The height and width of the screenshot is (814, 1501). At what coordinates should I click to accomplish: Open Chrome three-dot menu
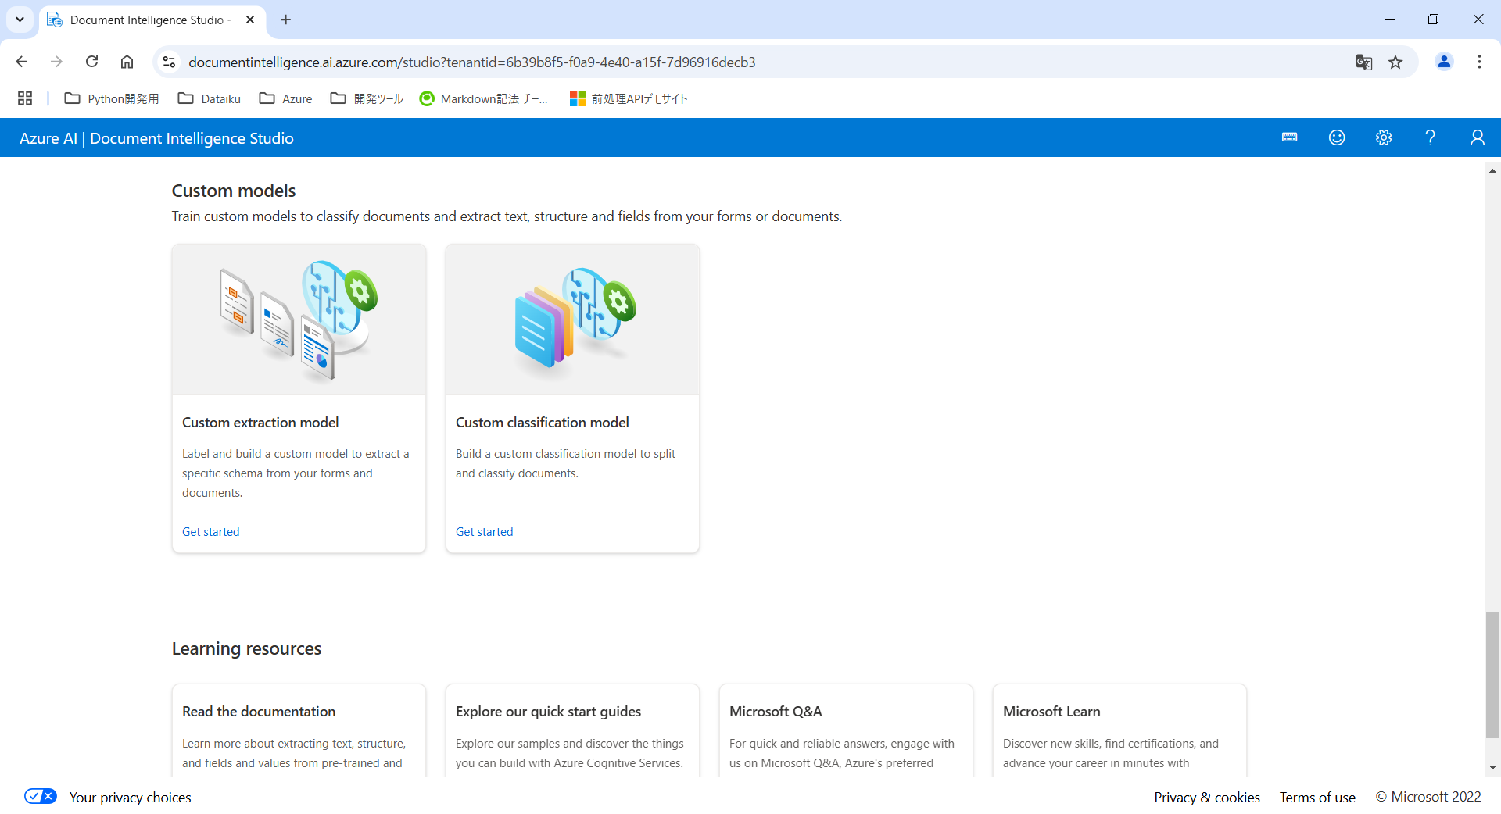pyautogui.click(x=1479, y=62)
